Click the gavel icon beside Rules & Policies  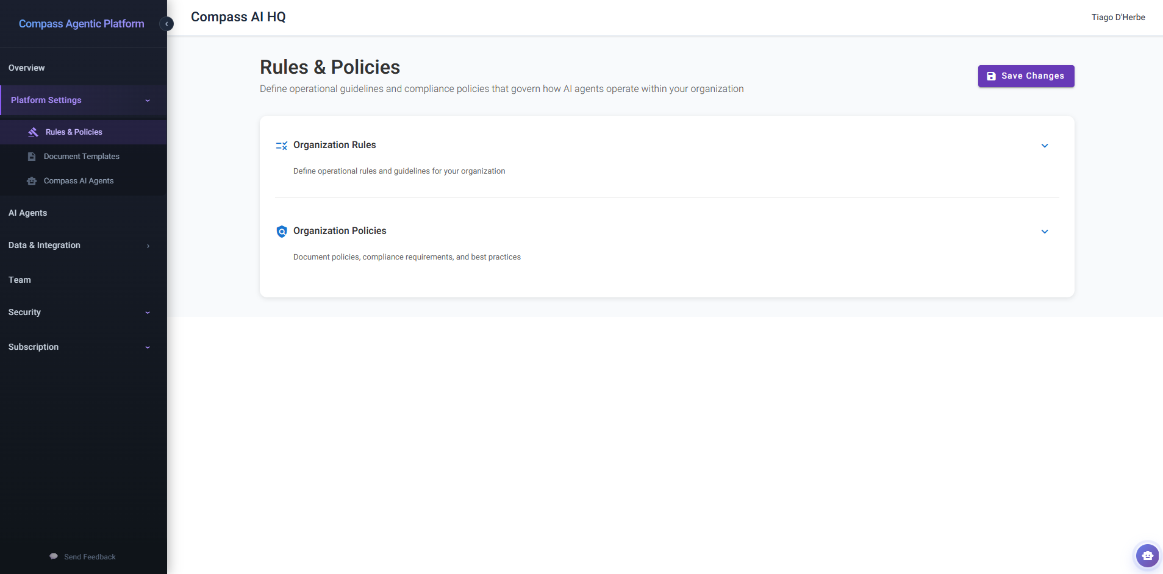(x=33, y=132)
